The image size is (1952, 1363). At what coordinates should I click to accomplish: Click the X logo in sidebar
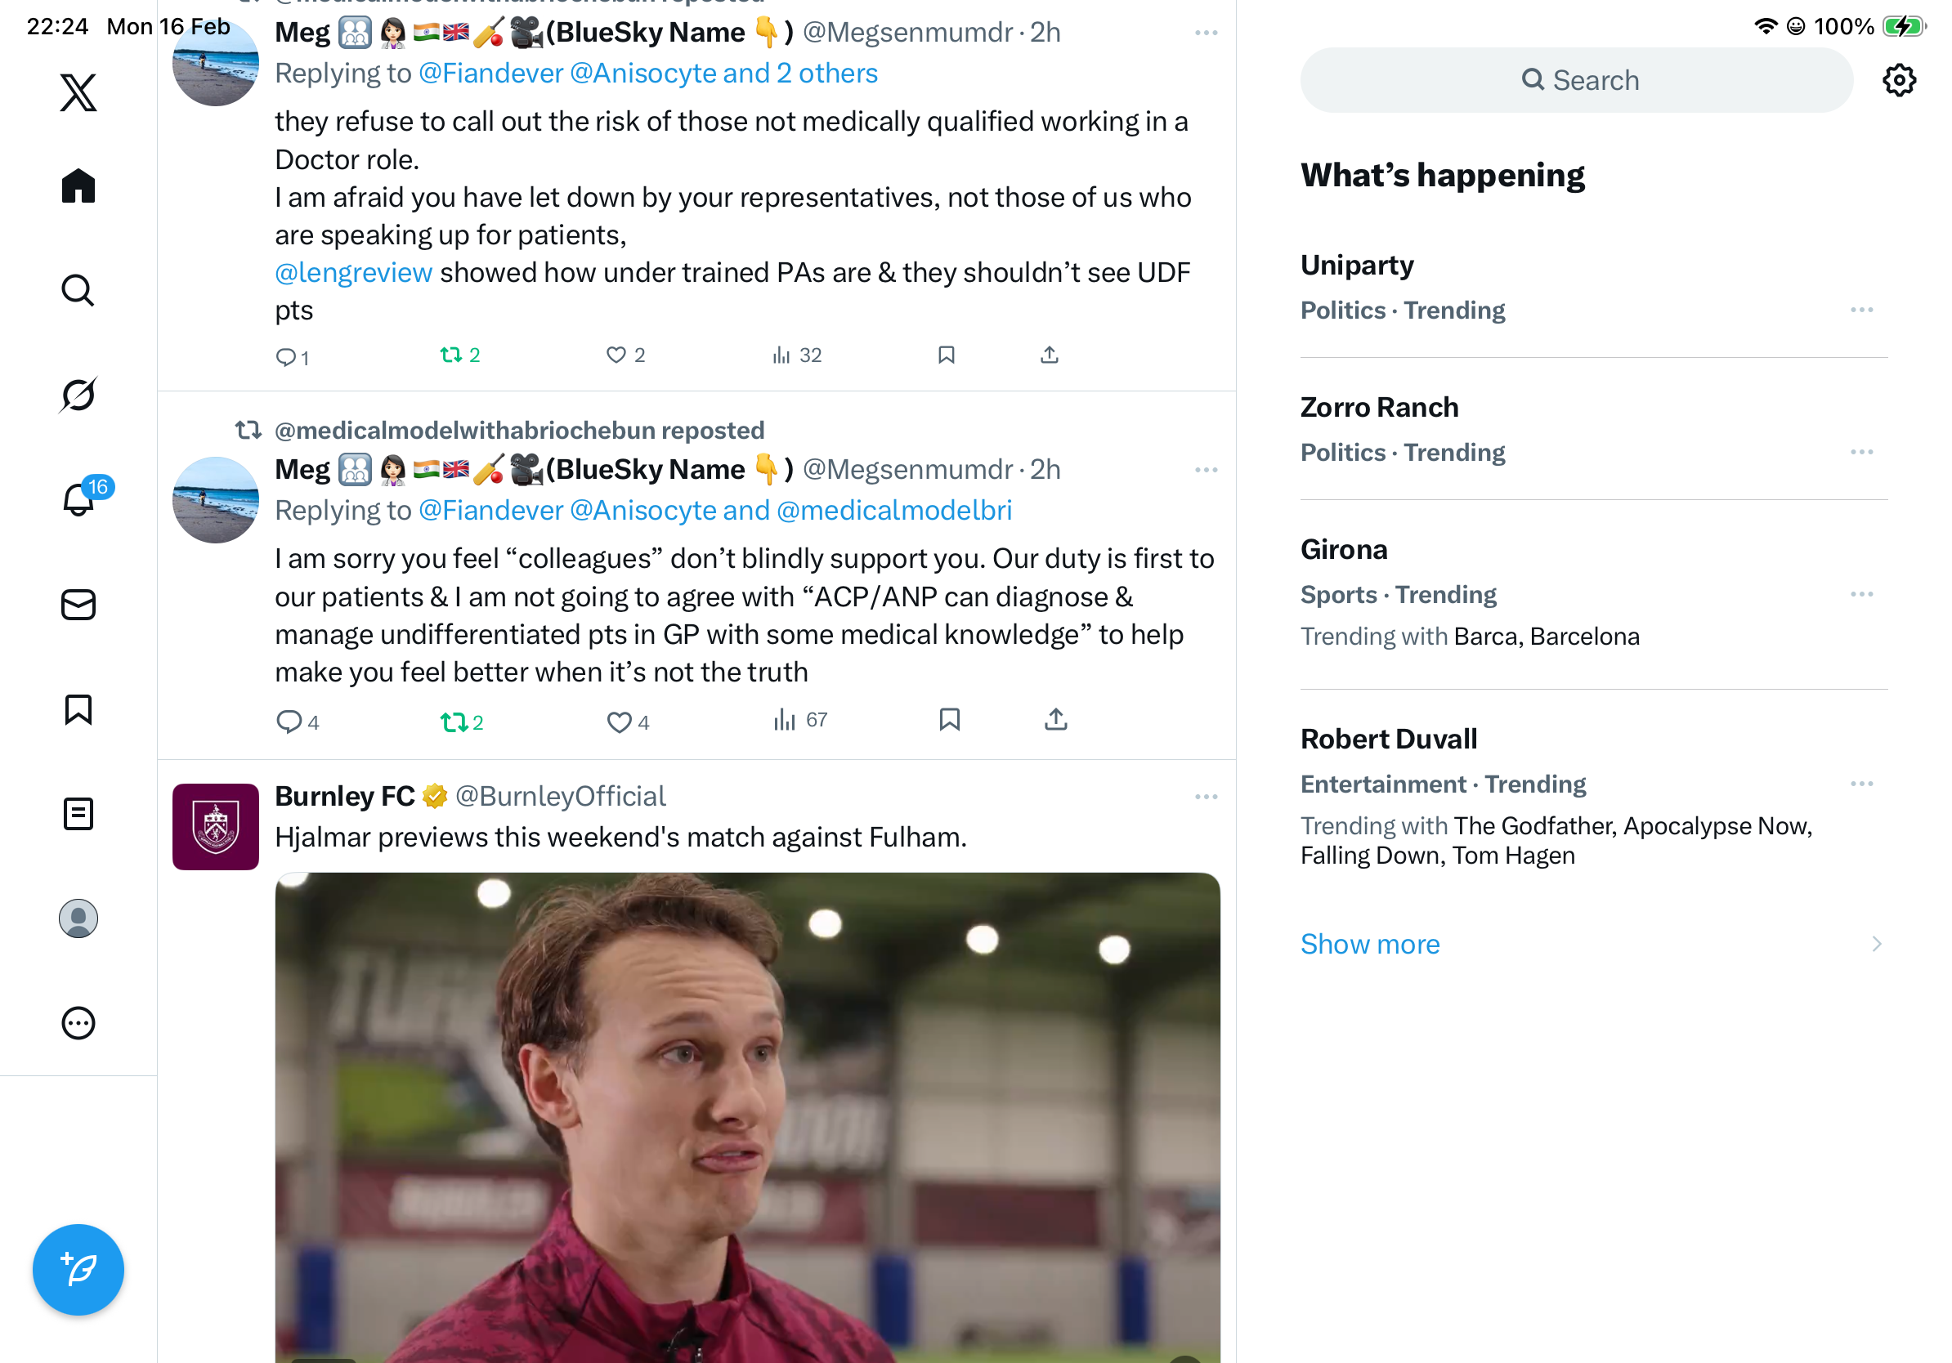[x=78, y=92]
